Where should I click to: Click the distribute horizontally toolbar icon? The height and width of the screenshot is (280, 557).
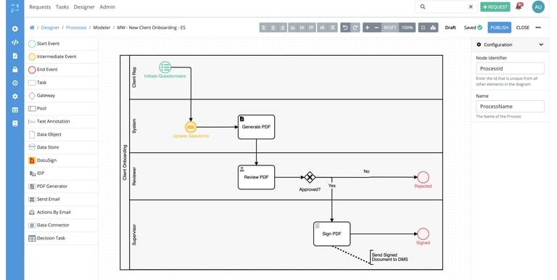[322, 28]
